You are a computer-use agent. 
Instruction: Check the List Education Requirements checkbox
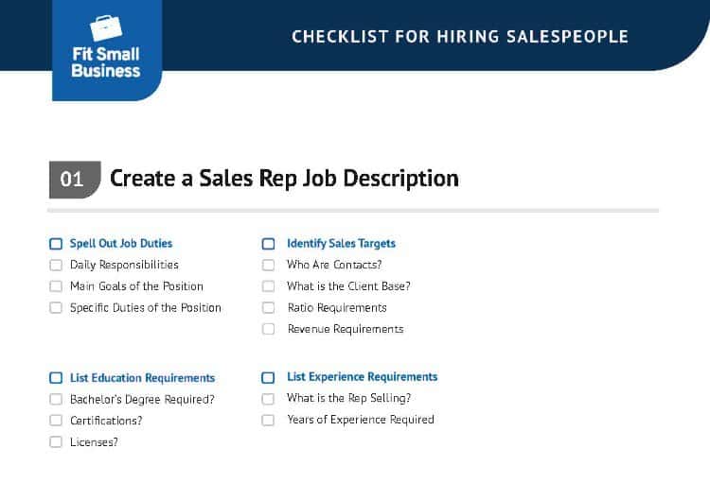coord(56,378)
